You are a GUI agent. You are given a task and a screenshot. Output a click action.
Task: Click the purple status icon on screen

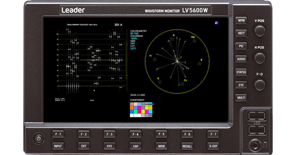tap(217, 23)
